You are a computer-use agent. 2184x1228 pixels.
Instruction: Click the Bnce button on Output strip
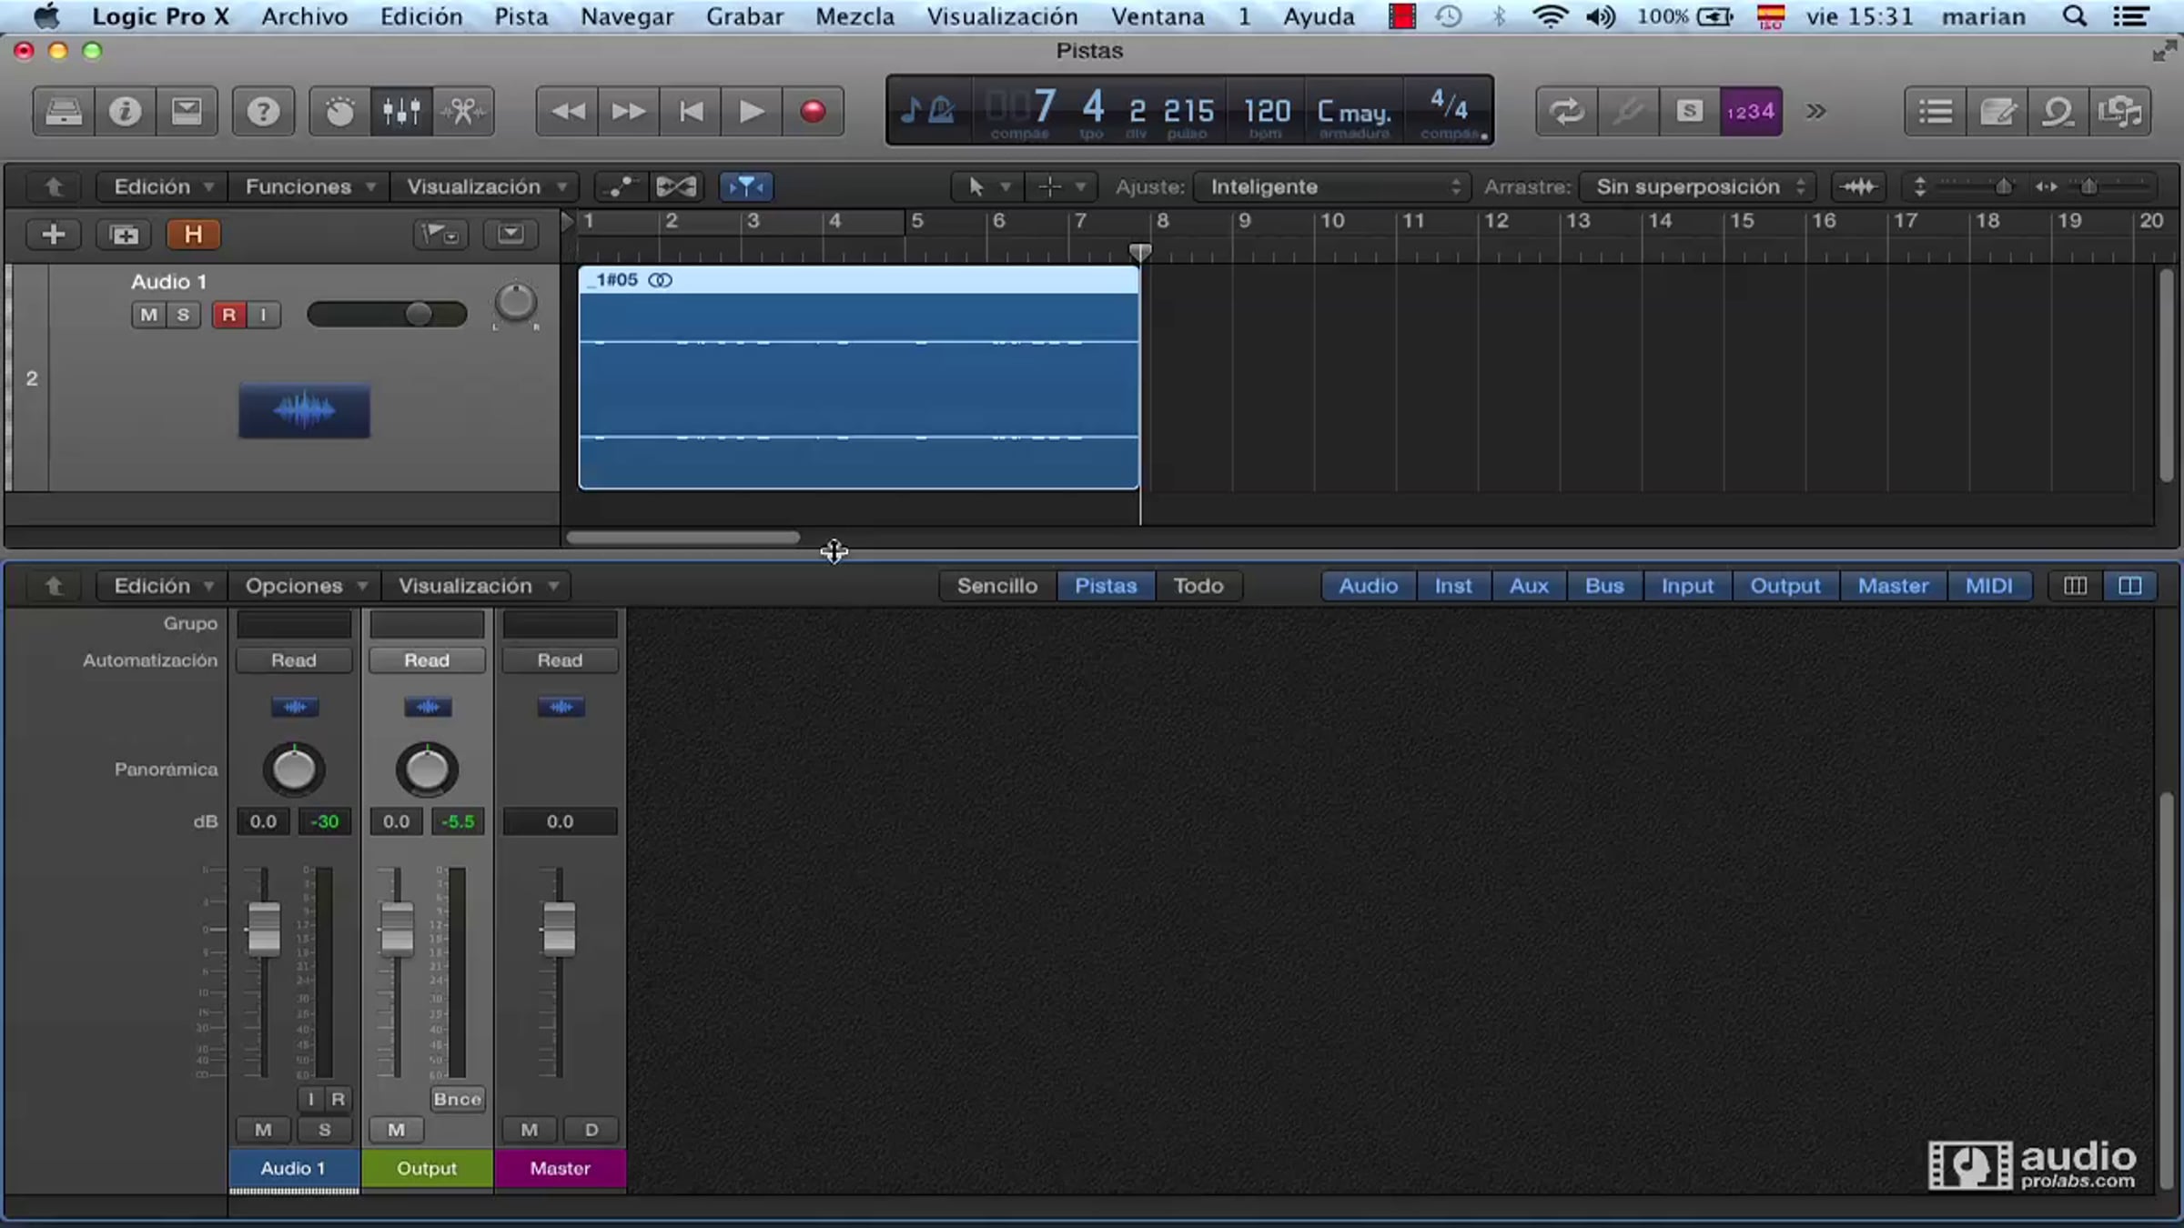pos(457,1099)
